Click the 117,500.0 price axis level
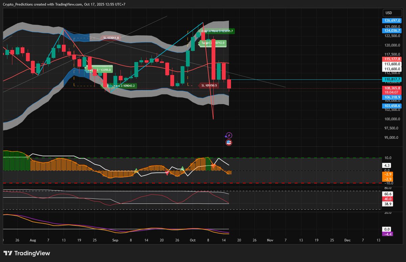Viewport: 406px width, 262px height. [x=392, y=54]
